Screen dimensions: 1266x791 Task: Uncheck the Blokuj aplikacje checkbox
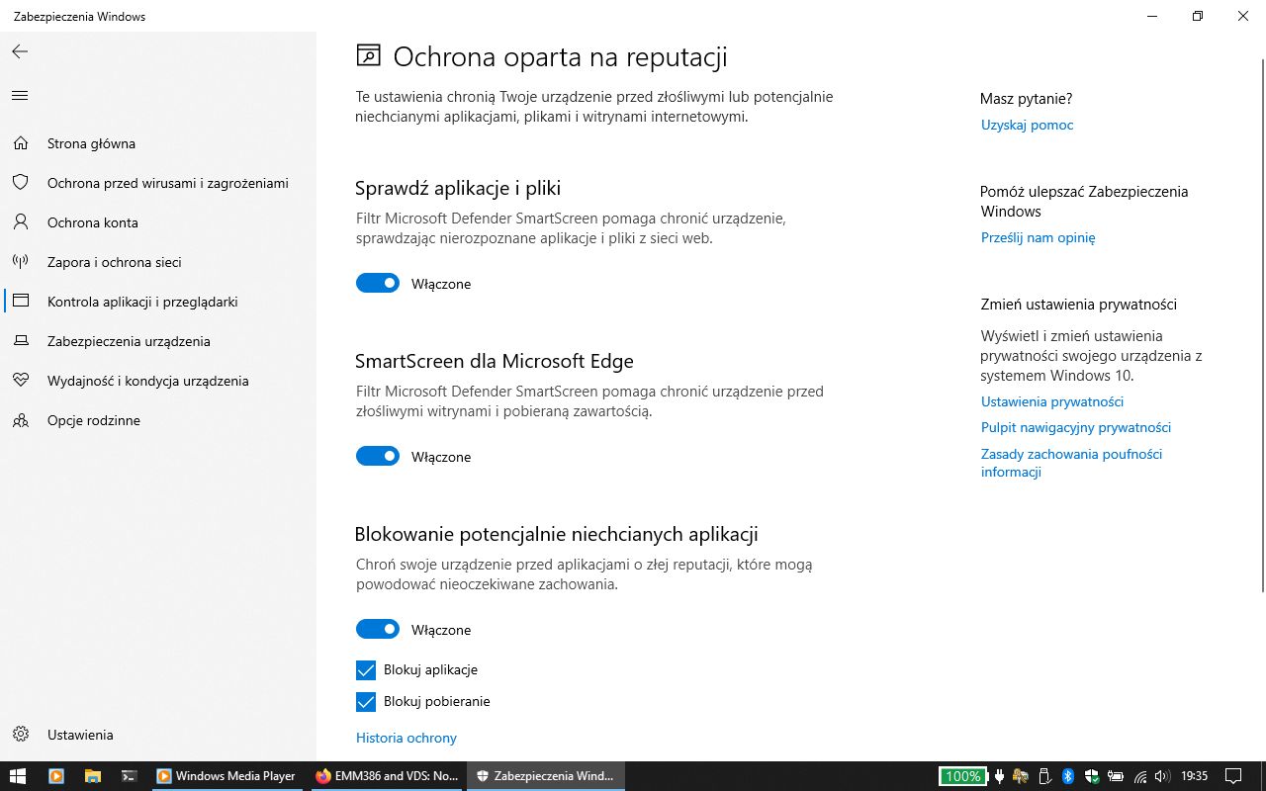(x=366, y=670)
